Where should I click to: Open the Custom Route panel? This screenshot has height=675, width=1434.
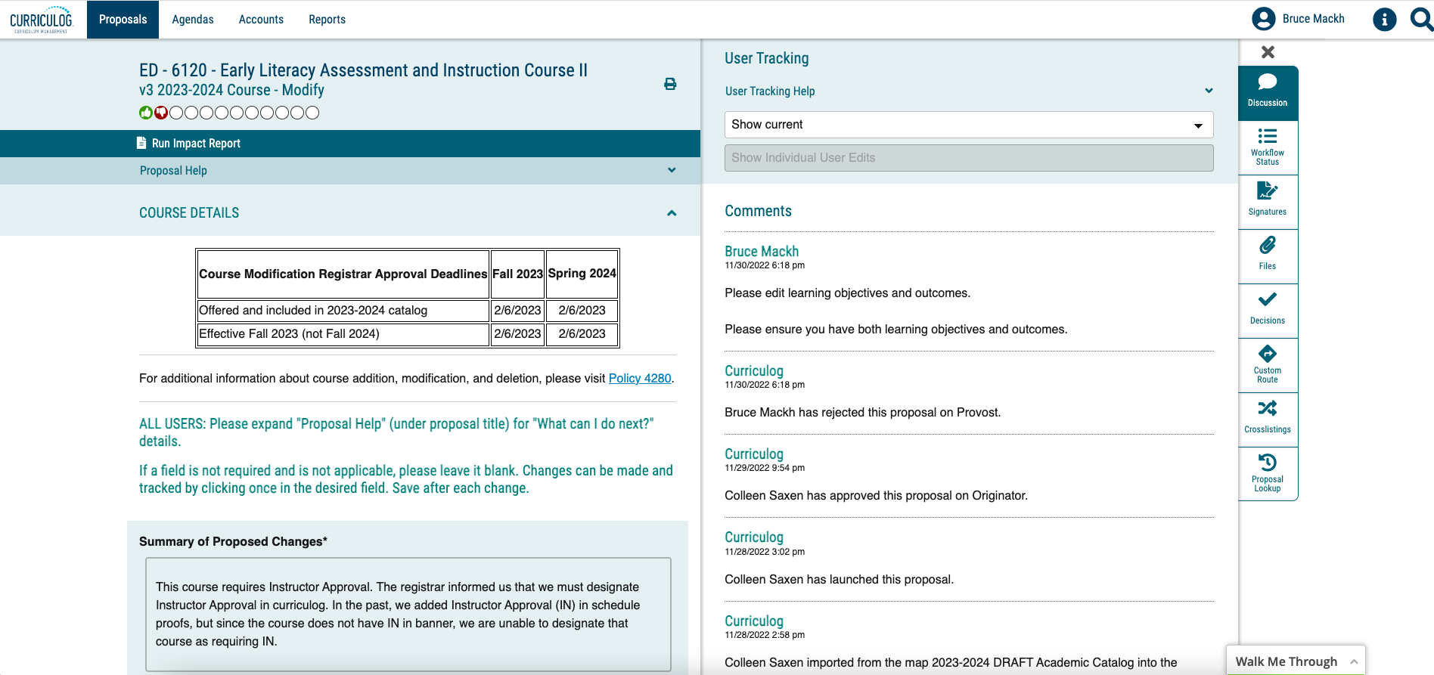[1268, 364]
